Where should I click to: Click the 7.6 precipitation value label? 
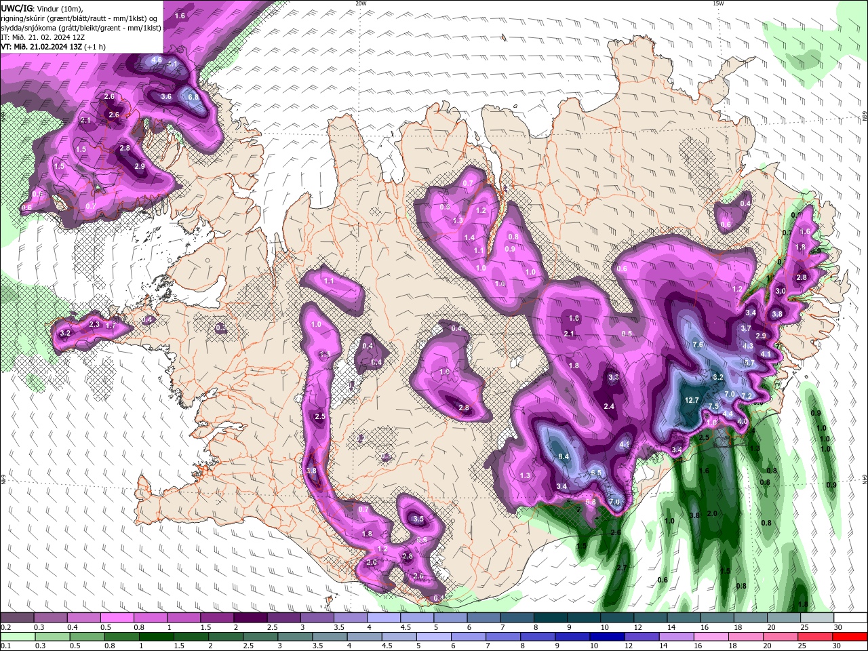698,344
